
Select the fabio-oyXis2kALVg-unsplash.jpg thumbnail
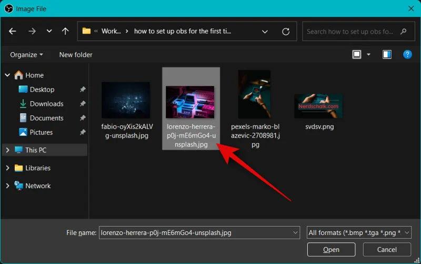tap(126, 100)
